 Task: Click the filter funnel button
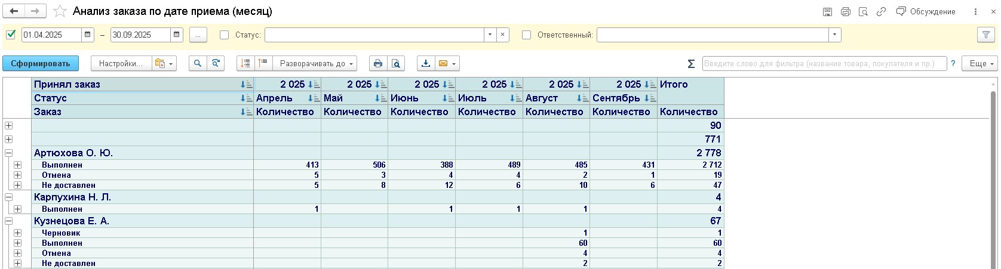click(986, 35)
